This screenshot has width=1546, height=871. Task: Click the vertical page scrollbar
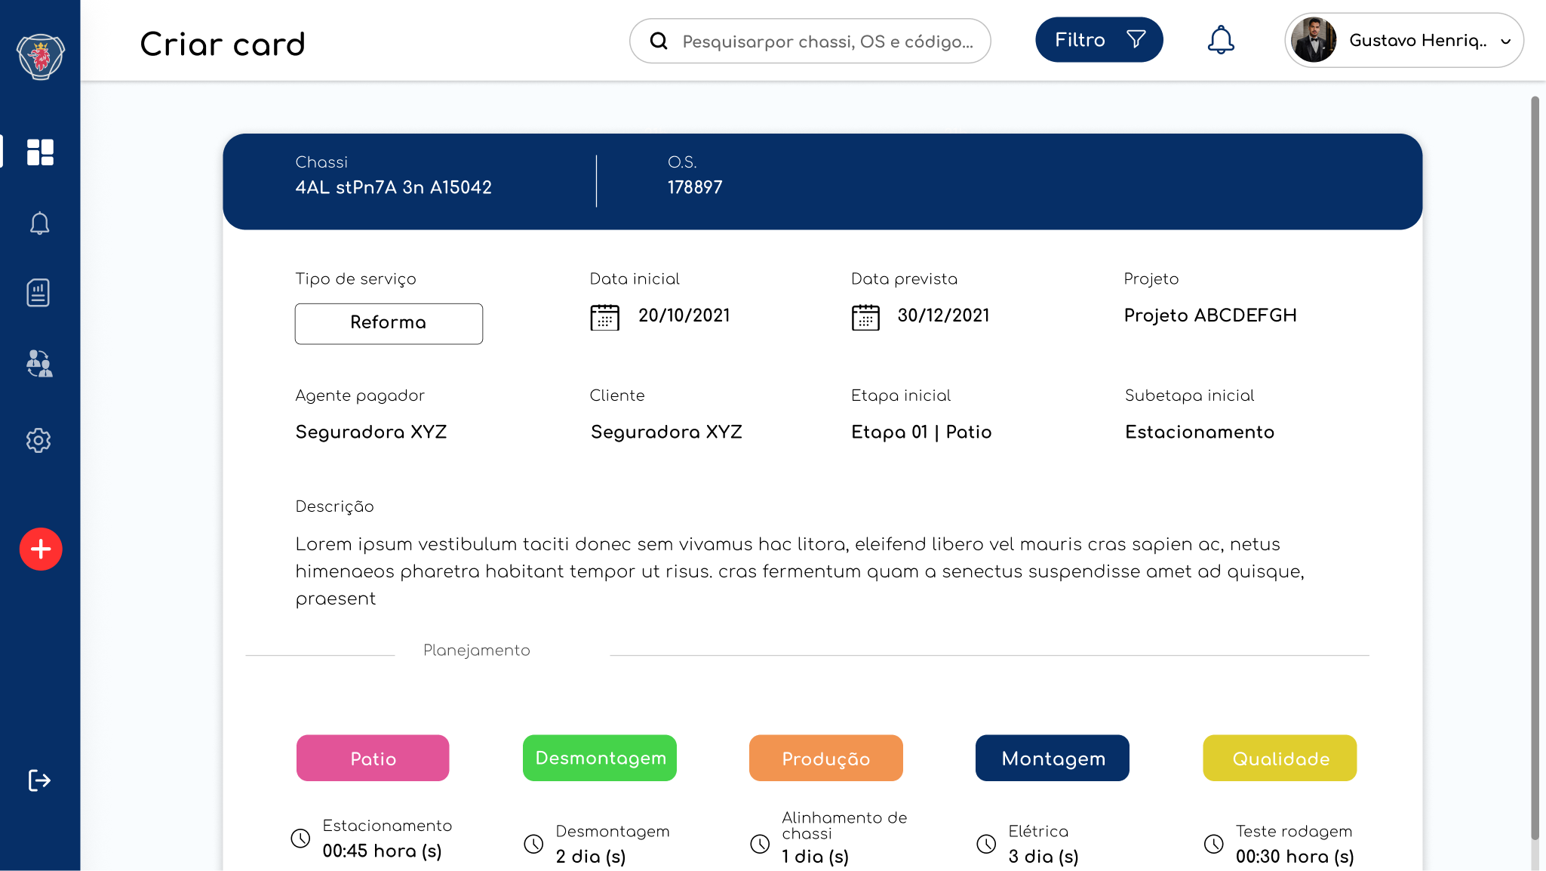1535,468
